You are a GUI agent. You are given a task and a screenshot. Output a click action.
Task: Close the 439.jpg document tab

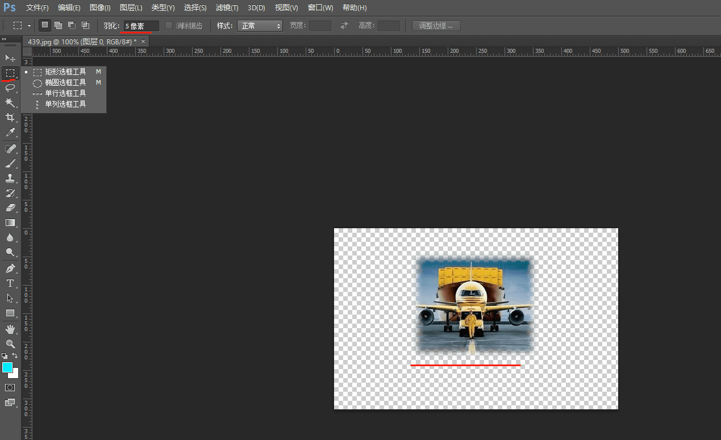tap(144, 41)
